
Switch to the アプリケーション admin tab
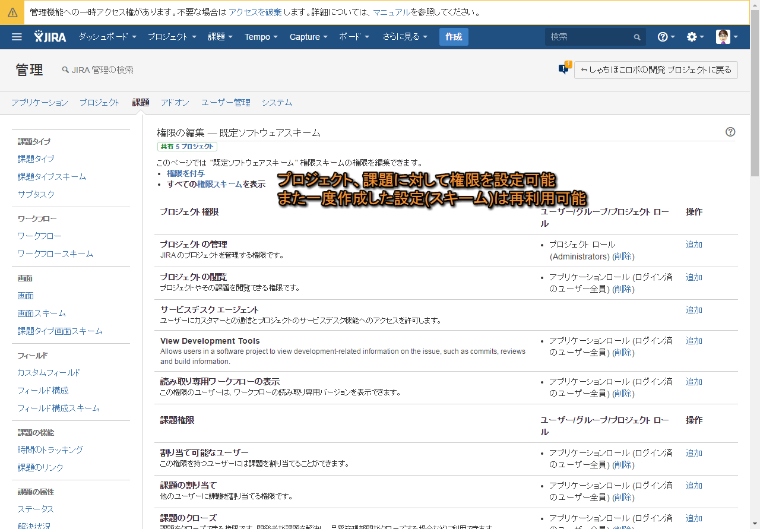[40, 102]
